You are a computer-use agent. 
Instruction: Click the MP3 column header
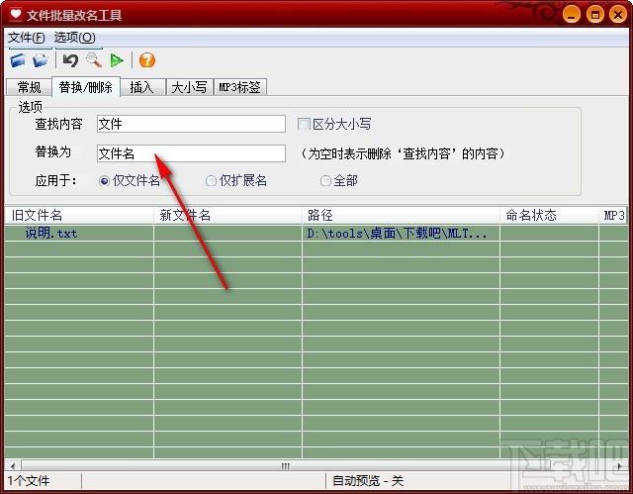click(x=613, y=215)
